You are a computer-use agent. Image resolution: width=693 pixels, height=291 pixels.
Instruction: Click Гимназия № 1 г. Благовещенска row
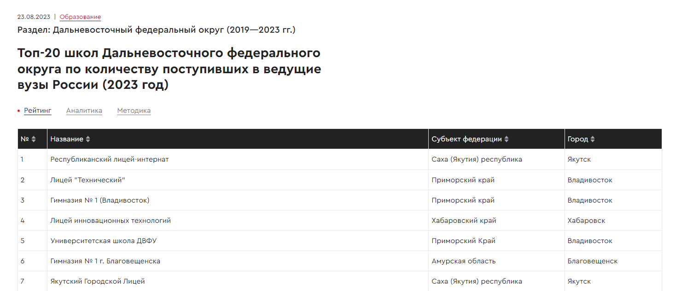coord(340,261)
